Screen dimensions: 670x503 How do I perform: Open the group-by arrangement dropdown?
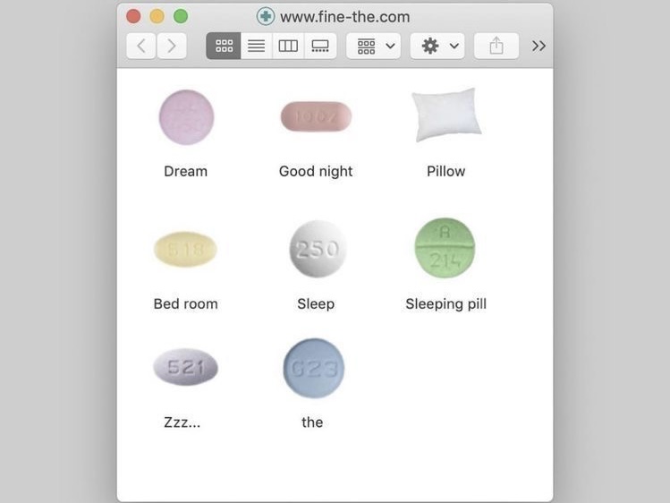(373, 46)
